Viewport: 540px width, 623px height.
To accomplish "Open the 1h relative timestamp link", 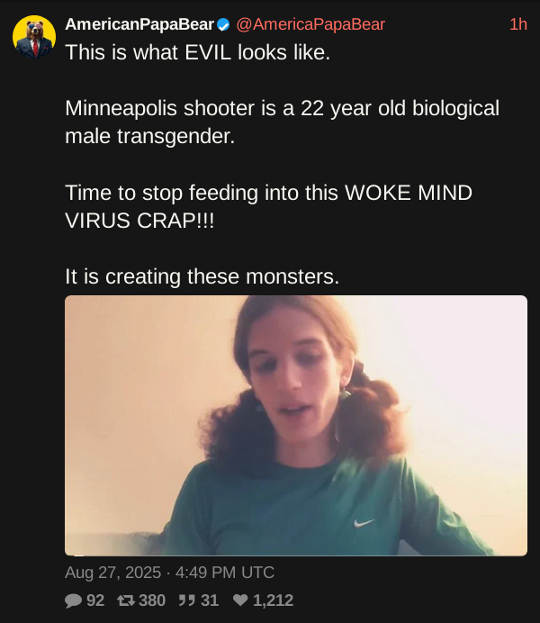I will (x=518, y=24).
